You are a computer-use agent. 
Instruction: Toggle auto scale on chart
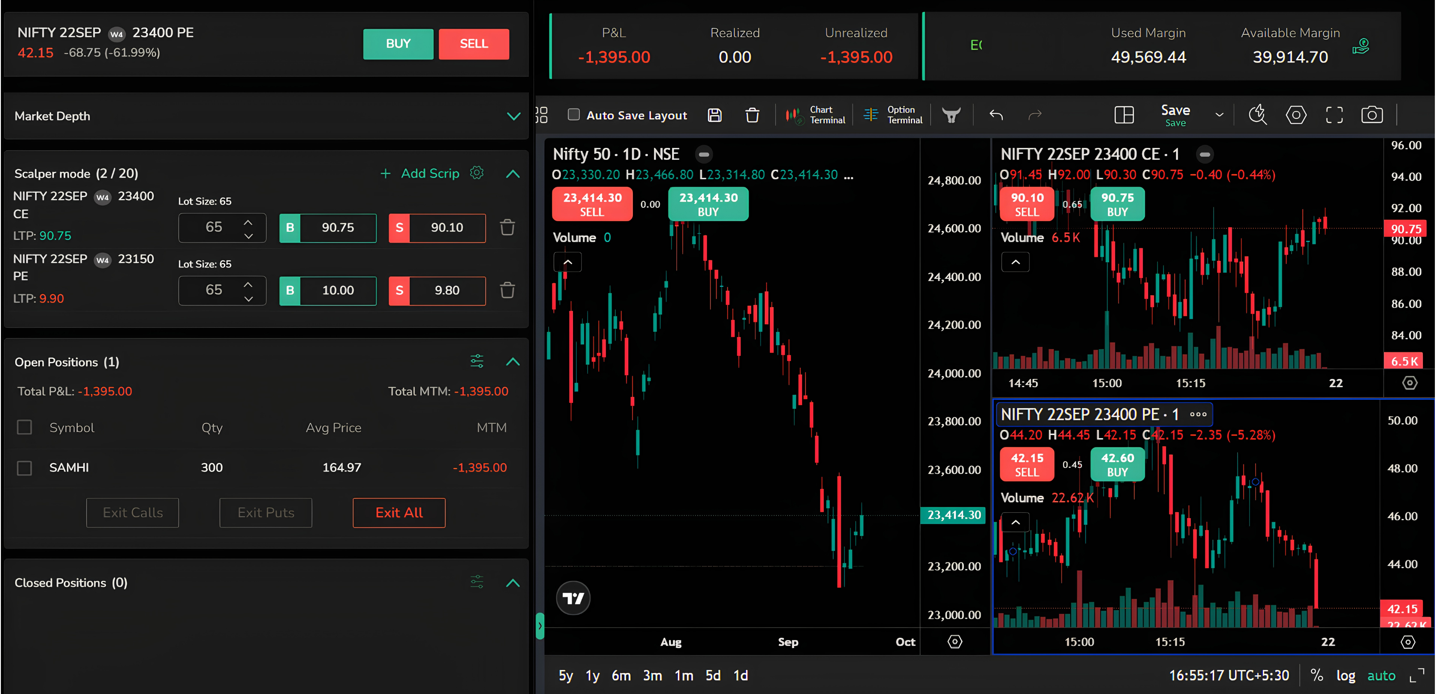(x=1381, y=676)
